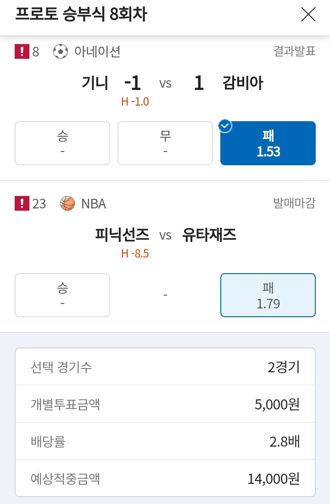Click the 발매마감 status label

pyautogui.click(x=294, y=203)
